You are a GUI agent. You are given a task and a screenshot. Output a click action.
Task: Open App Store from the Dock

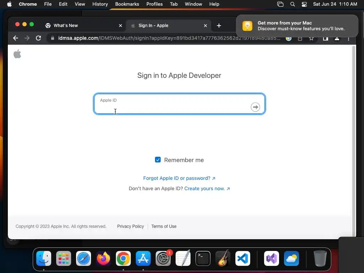coord(143,258)
